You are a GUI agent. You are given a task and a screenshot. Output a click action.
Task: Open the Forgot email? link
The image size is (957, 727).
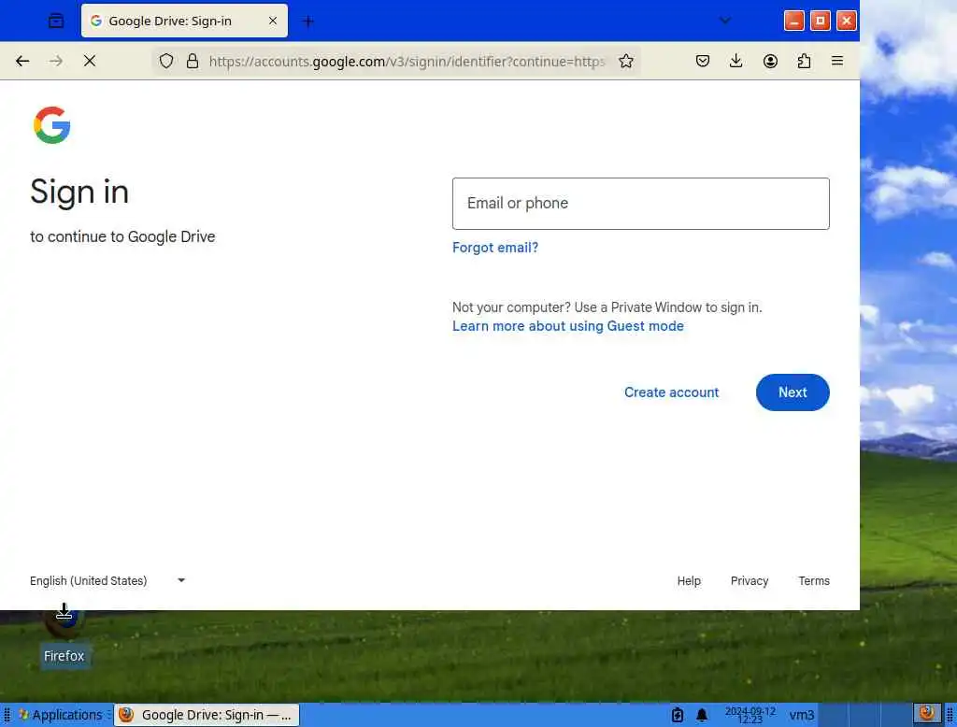coord(495,248)
